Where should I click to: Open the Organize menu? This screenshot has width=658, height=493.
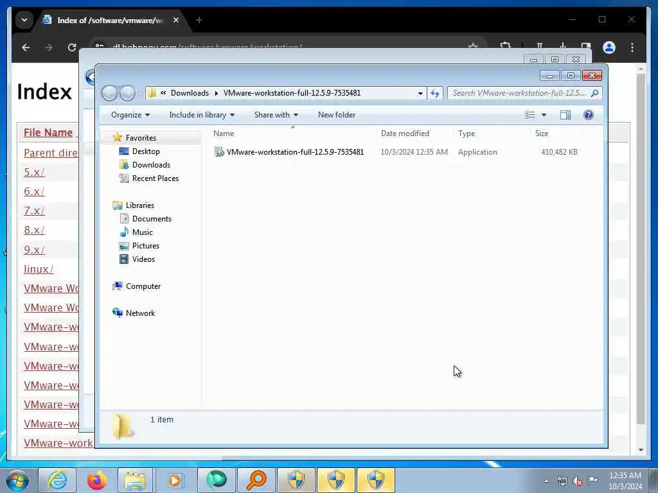click(130, 115)
